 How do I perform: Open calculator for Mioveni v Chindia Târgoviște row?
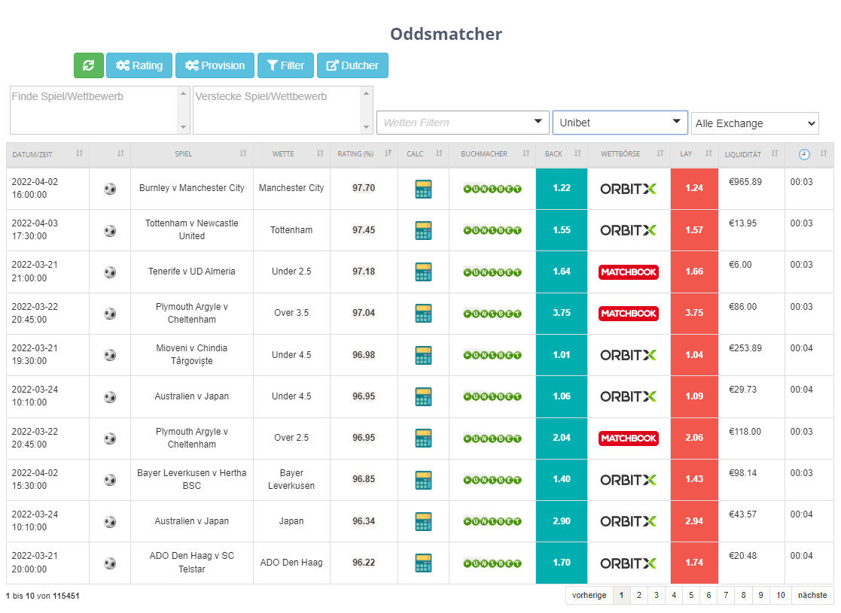[x=423, y=355]
